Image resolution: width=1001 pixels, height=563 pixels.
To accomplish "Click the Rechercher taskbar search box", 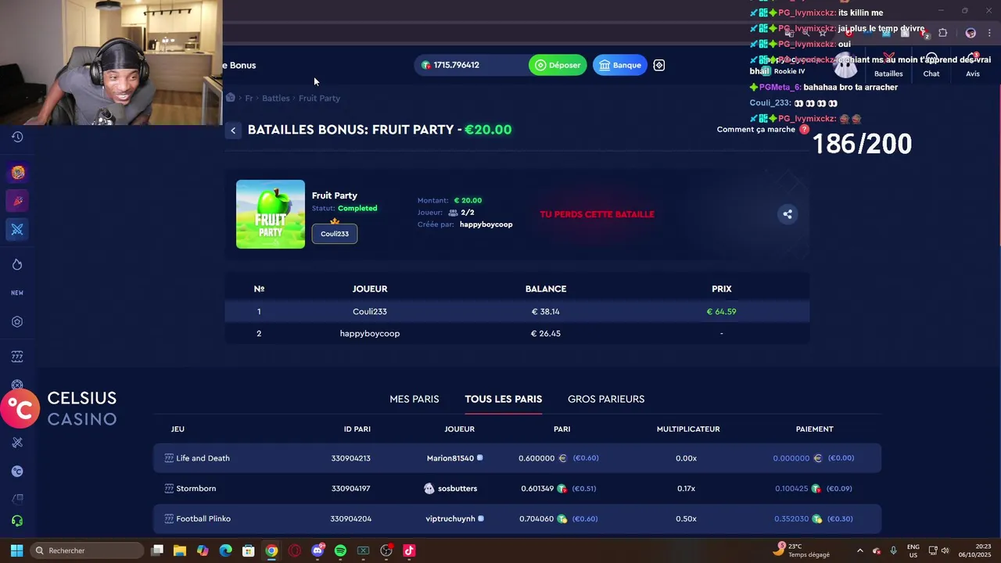I will [x=86, y=550].
